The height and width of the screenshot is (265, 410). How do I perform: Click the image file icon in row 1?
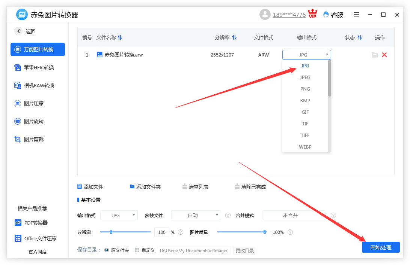coord(99,55)
